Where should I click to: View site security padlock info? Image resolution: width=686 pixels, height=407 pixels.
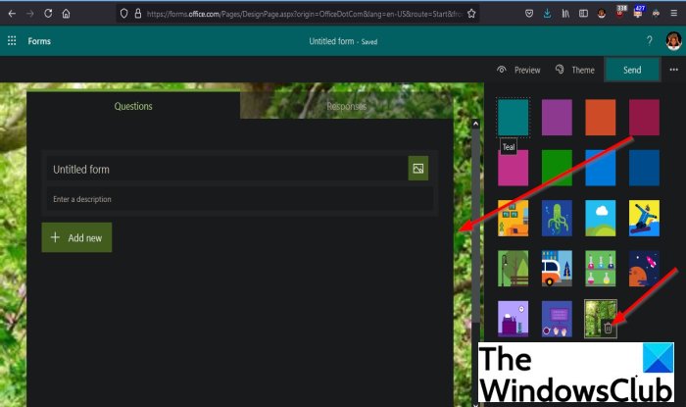point(138,14)
